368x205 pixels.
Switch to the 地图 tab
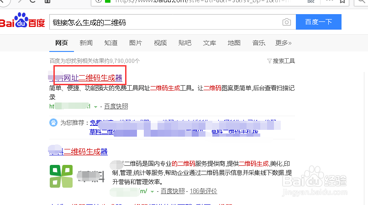point(234,43)
